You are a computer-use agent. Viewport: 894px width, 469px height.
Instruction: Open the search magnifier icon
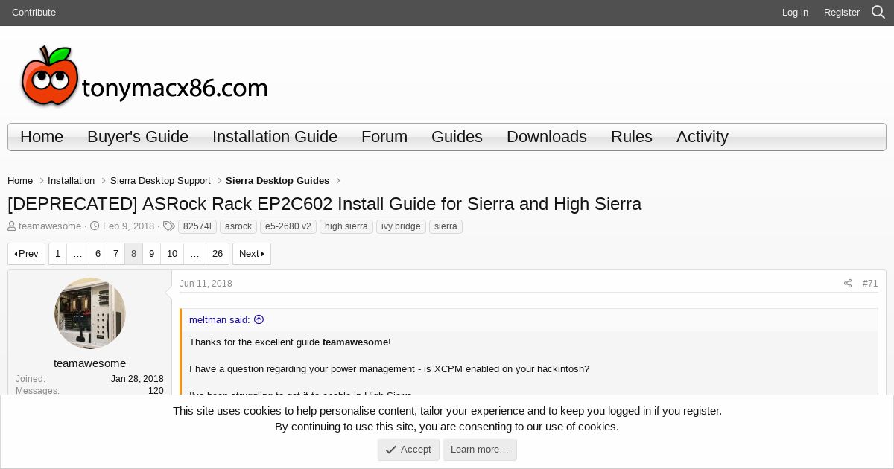click(878, 13)
